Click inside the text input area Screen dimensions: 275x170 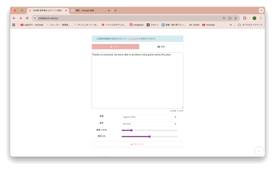tap(137, 80)
